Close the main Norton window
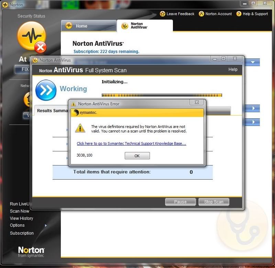Viewport: 275px width, 268px height. pyautogui.click(x=265, y=3)
